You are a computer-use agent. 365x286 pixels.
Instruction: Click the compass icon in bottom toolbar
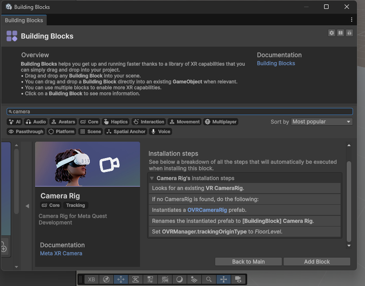click(106, 279)
